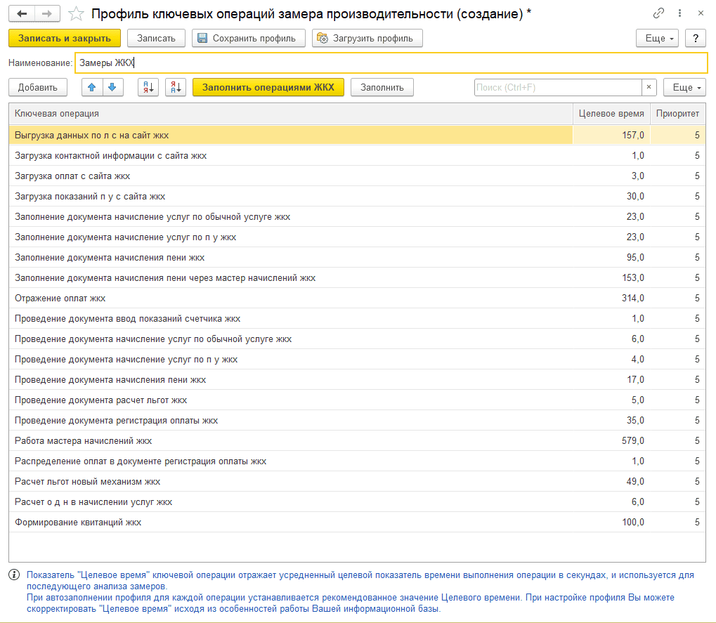Sort list ascending А-Я
This screenshot has height=623, width=716.
pos(148,87)
